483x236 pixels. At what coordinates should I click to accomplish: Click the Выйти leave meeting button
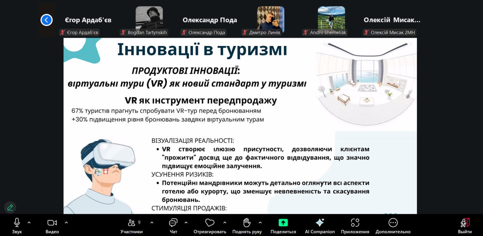coord(465,225)
